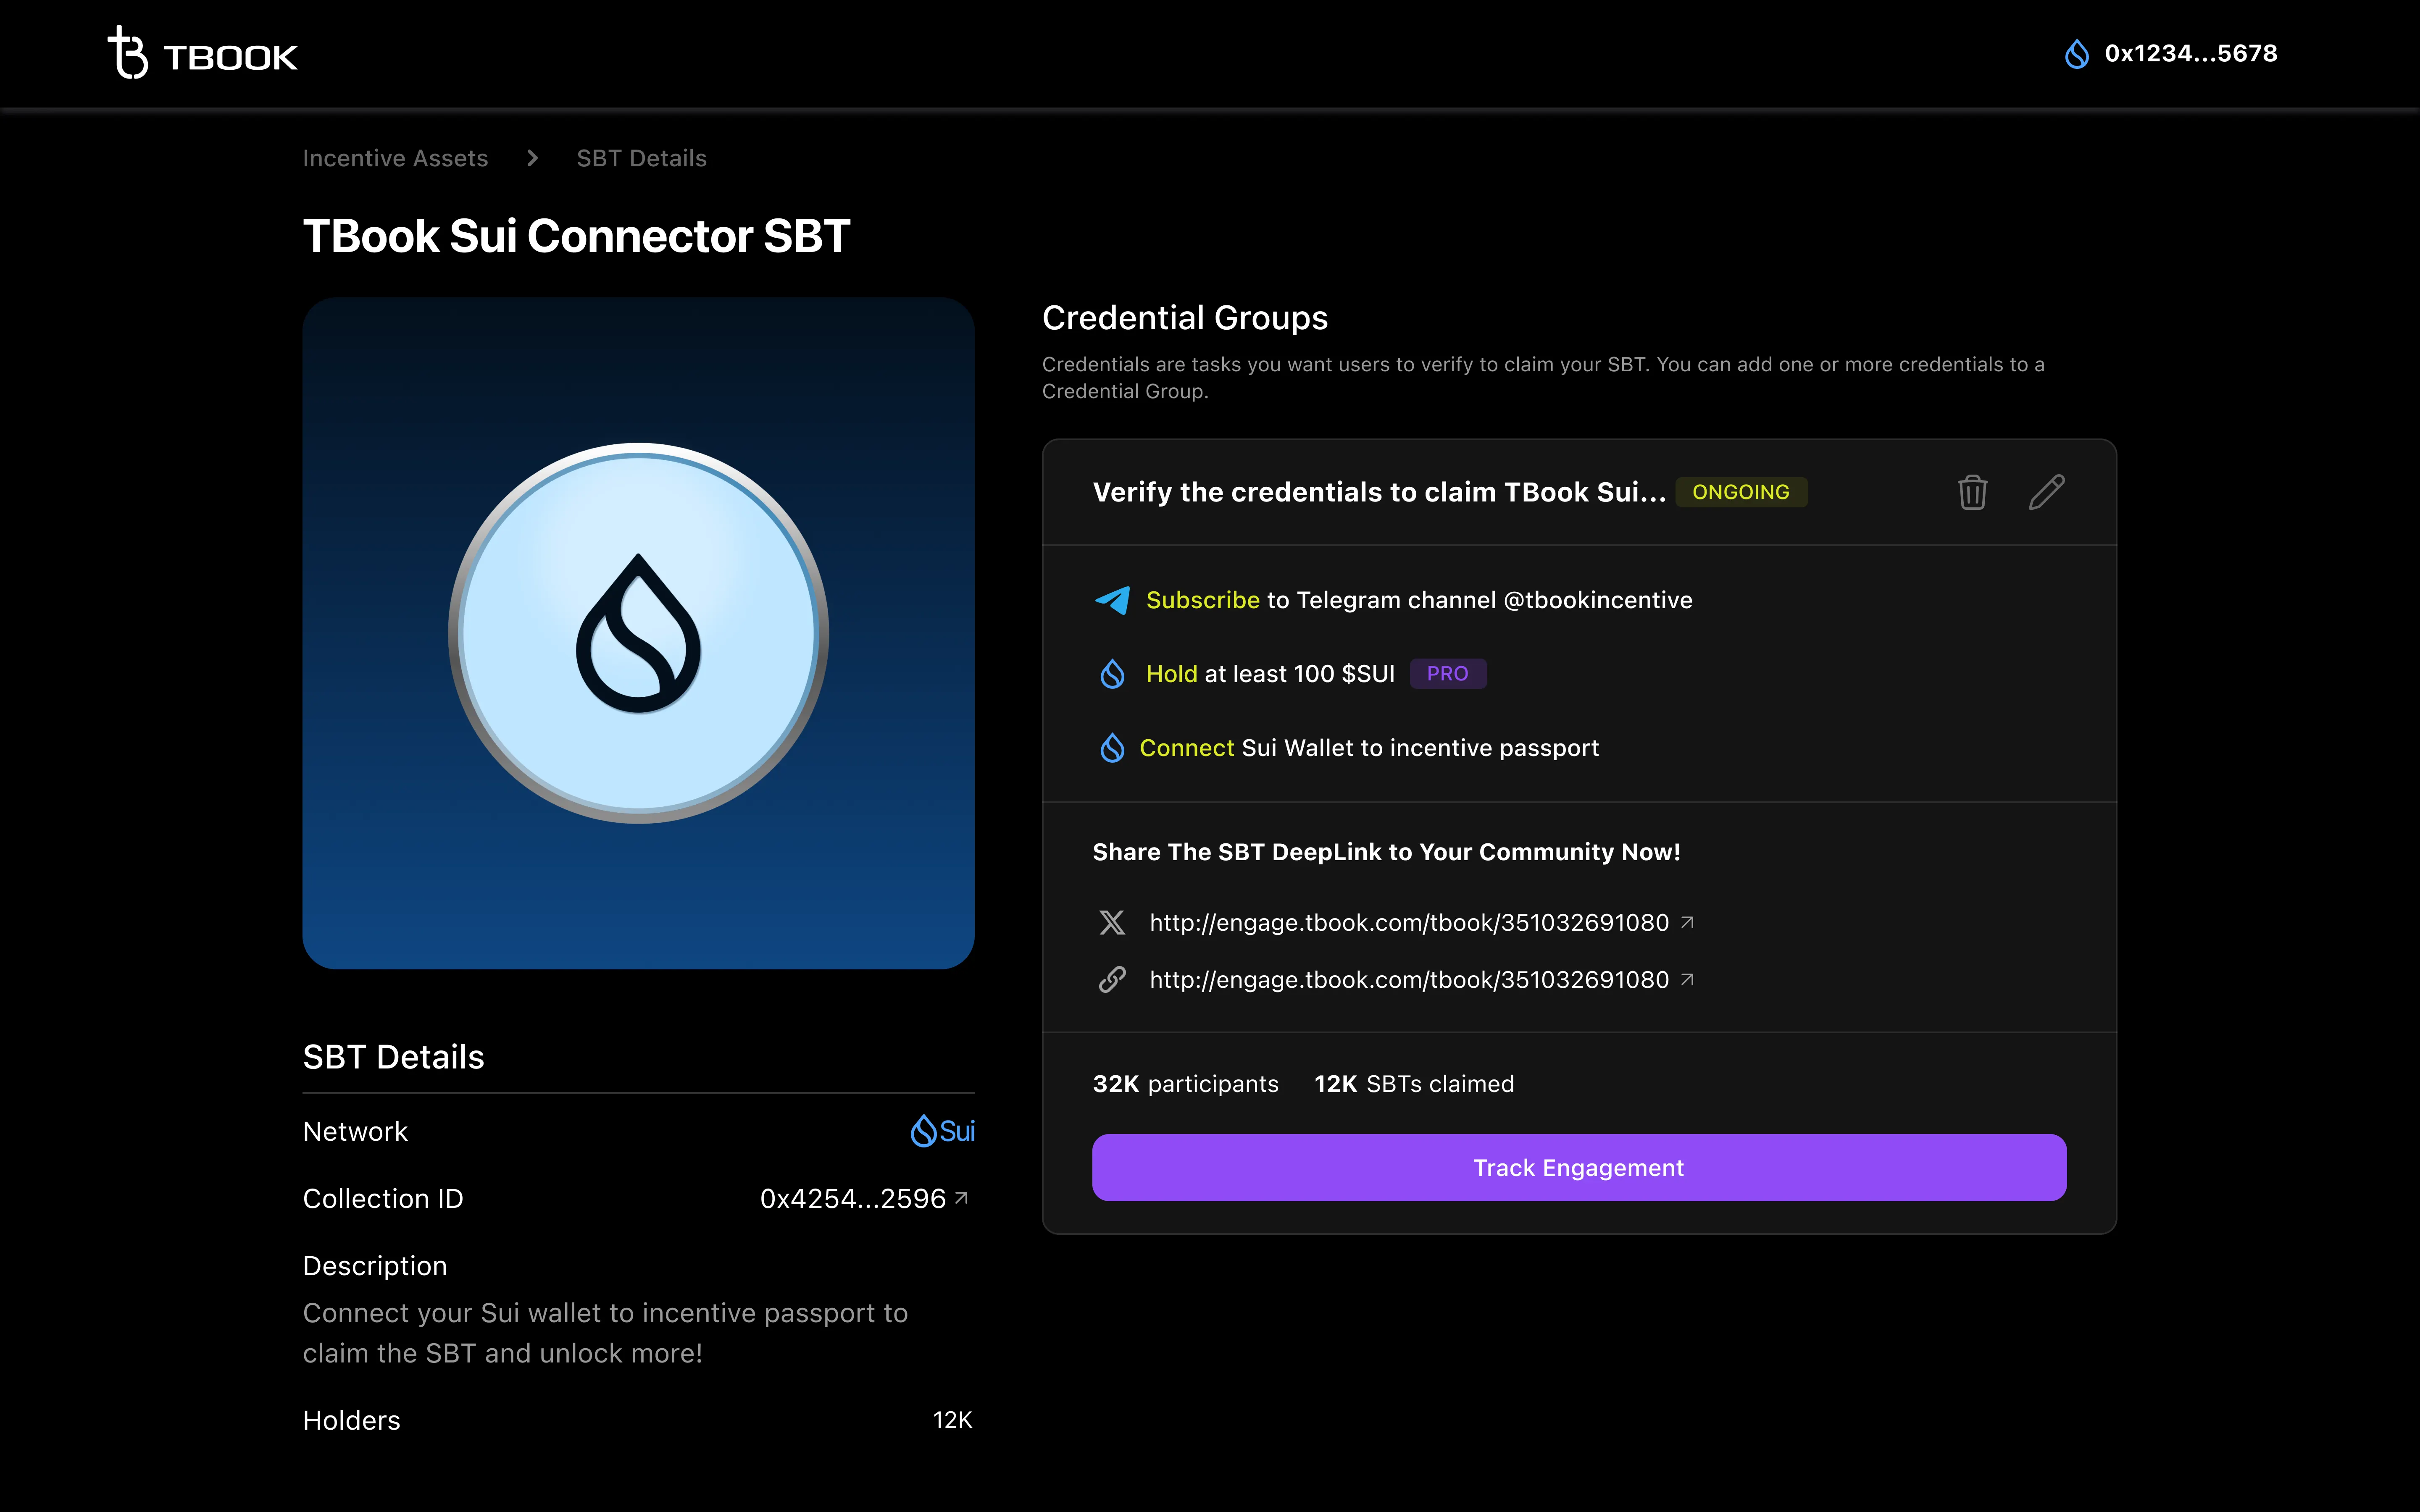This screenshot has height=1512, width=2420.
Task: Select SBT Details breadcrumb item
Action: click(641, 158)
